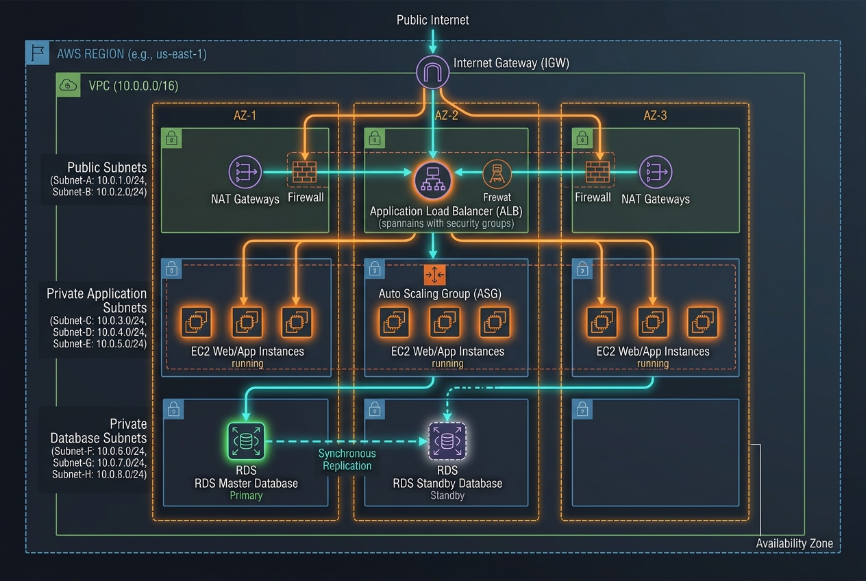Screen dimensions: 866x581
Task: Click the rightmost EC2 instance icon in AZ-2
Action: [x=495, y=322]
